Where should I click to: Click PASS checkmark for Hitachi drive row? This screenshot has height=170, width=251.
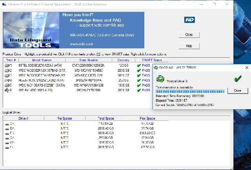[x=139, y=80]
